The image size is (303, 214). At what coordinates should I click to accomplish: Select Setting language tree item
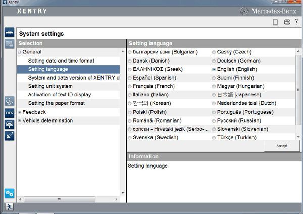(x=68, y=69)
